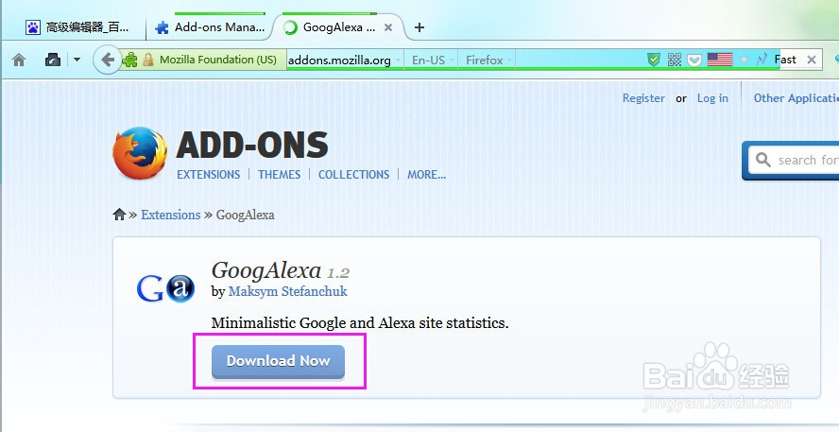Click the version number 1.2
Screen dimensions: 839x432
pyautogui.click(x=338, y=273)
